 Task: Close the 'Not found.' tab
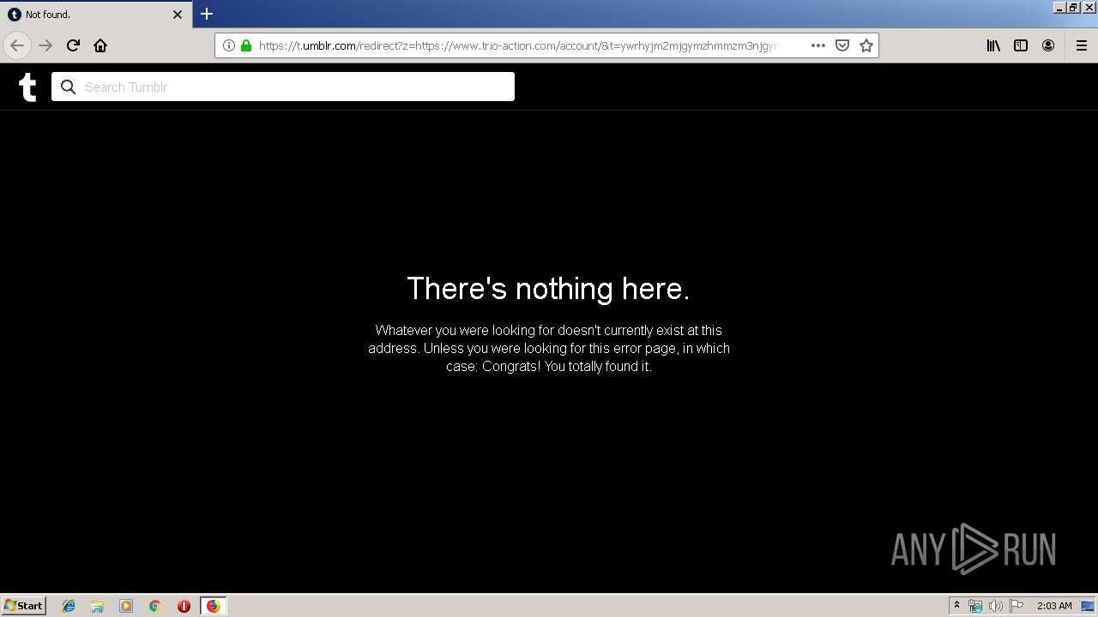click(178, 15)
